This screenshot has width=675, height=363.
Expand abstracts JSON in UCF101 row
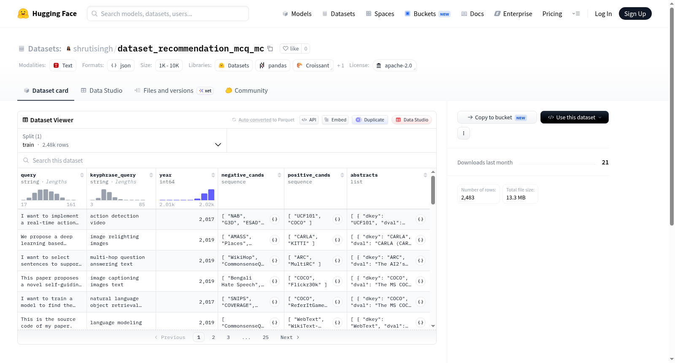(x=421, y=219)
